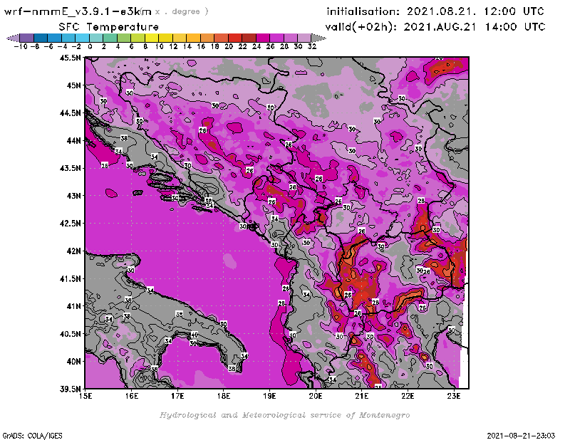Image resolution: width=570 pixels, height=440 pixels.
Task: Click the gray arrow at the legend's right end
Action: [318, 38]
